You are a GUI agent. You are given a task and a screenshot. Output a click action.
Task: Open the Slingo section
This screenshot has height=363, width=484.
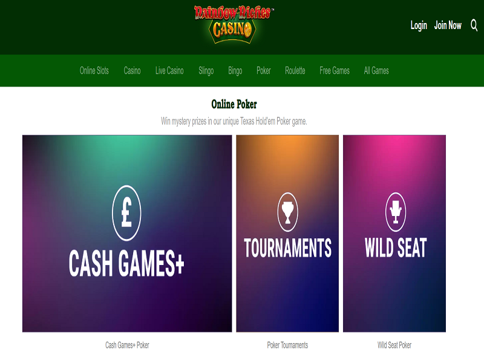[206, 71]
